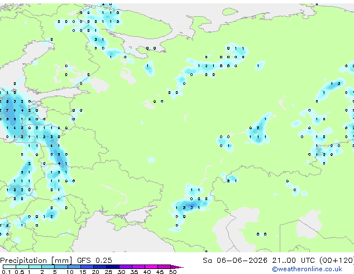
Task: Select the 20–25 mm dark blue swatch
Action: [x=99, y=267]
